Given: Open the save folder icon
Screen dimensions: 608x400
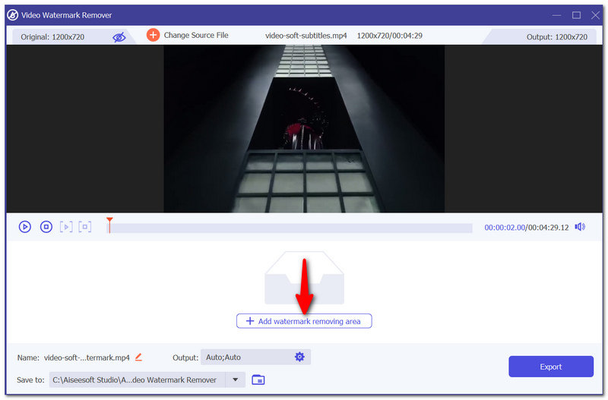Looking at the screenshot, I should (258, 380).
